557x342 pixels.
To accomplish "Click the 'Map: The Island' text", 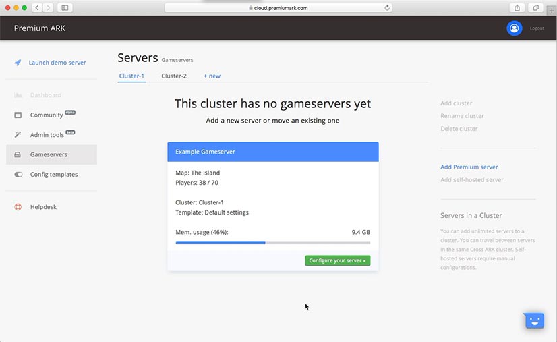I will tap(198, 173).
